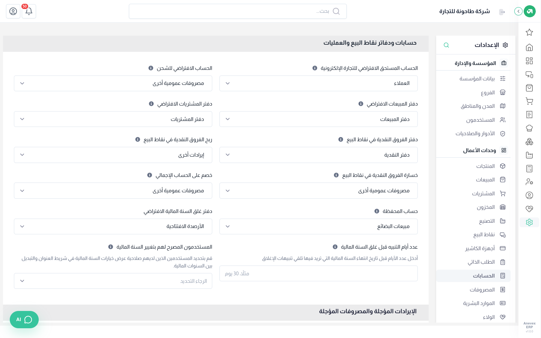Open the user profile icon in header
The height and width of the screenshot is (338, 541).
pos(13,11)
